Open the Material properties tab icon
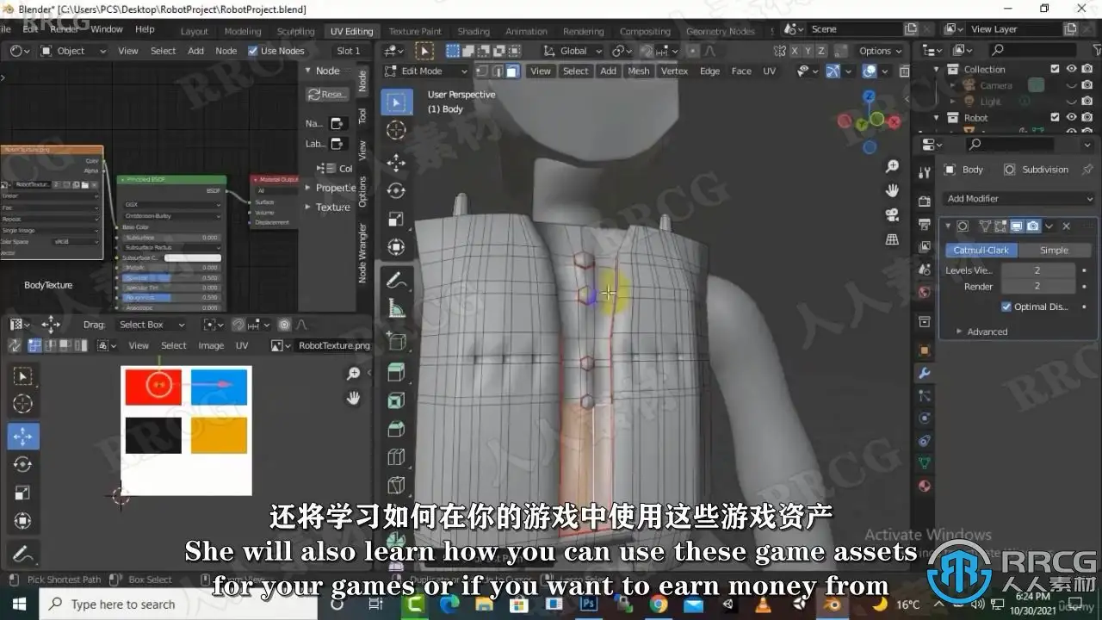Image resolution: width=1102 pixels, height=620 pixels. [925, 485]
